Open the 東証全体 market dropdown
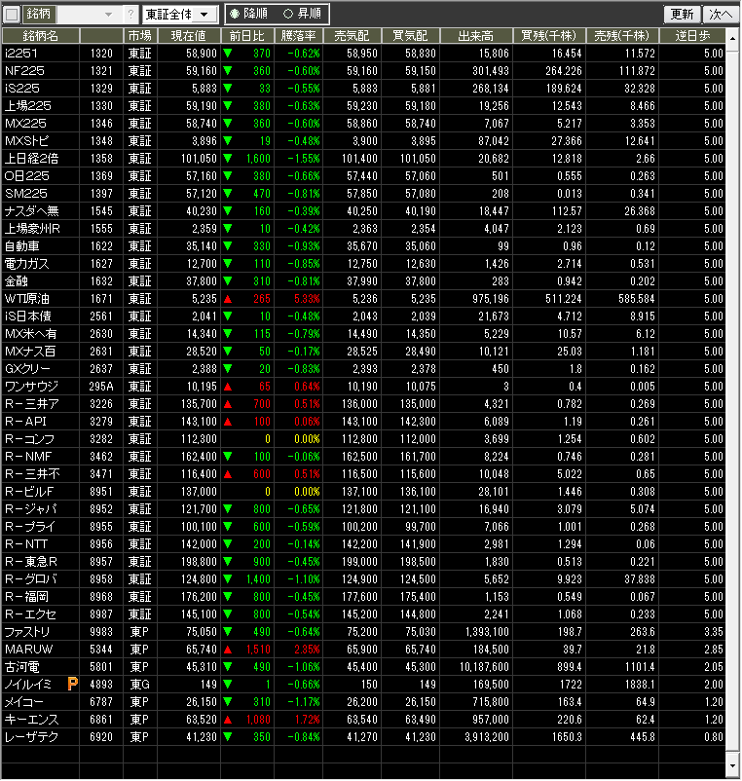742x781 pixels. 180,15
